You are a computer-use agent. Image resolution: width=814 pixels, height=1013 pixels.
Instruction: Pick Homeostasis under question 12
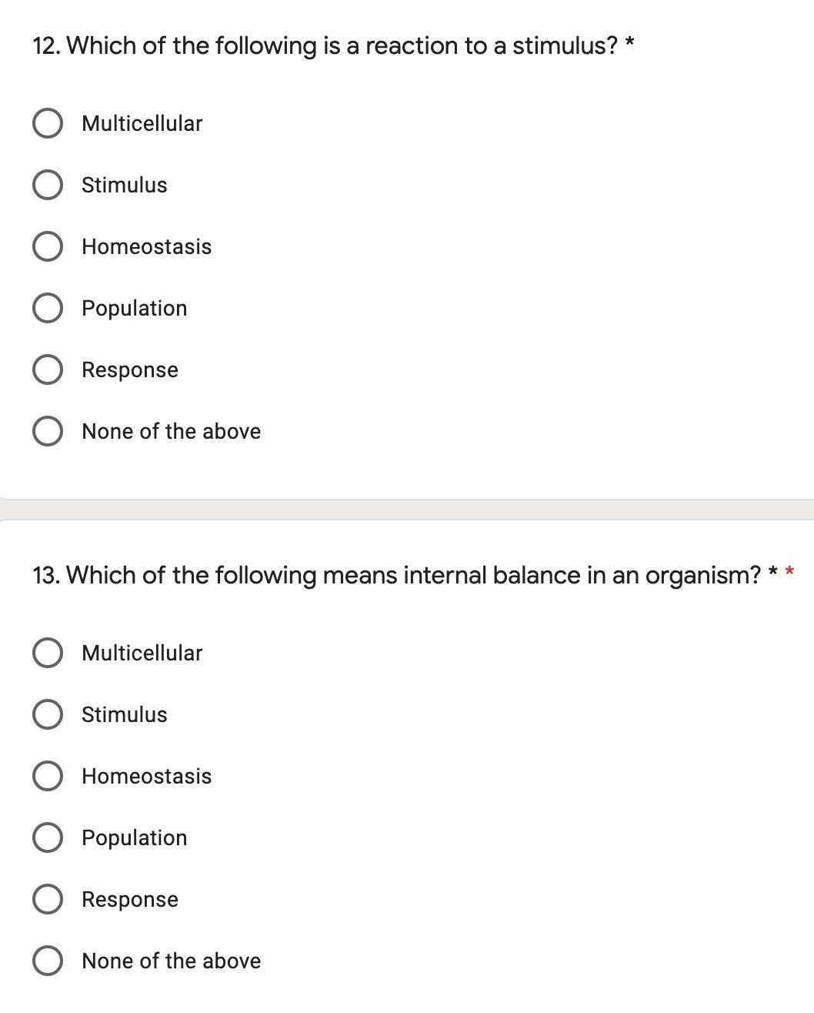point(48,246)
